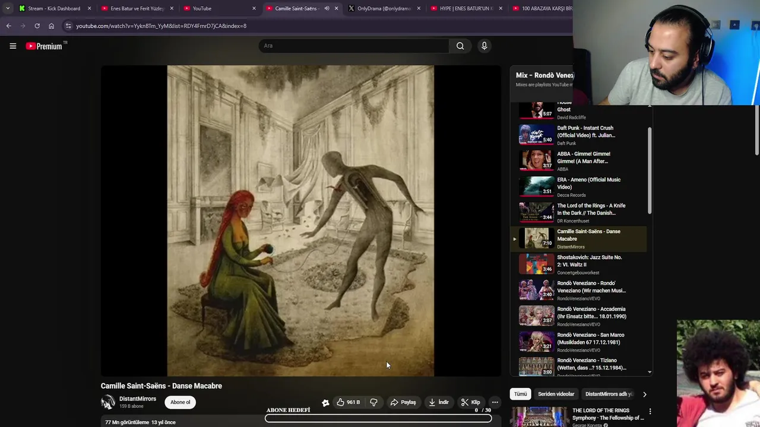Play ERA - Ameno from playlist

pos(579,187)
